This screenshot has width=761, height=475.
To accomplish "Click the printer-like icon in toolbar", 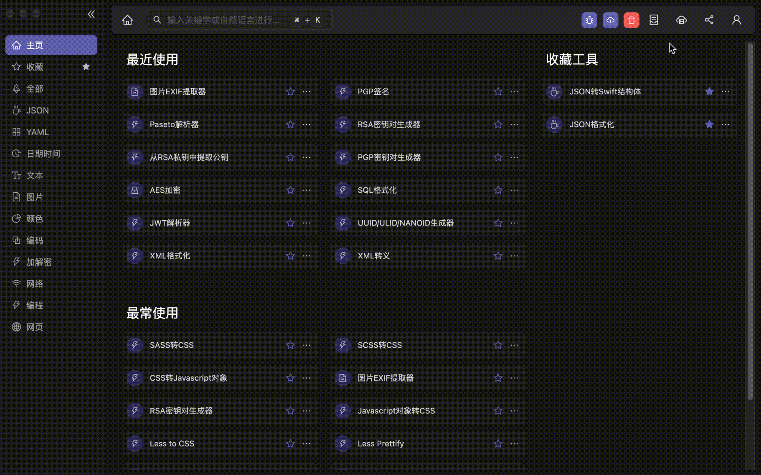I will [681, 20].
